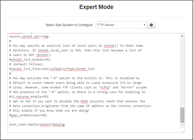
Task: Click the #ls_recurse_enable=YES line
Action: (29, 97)
